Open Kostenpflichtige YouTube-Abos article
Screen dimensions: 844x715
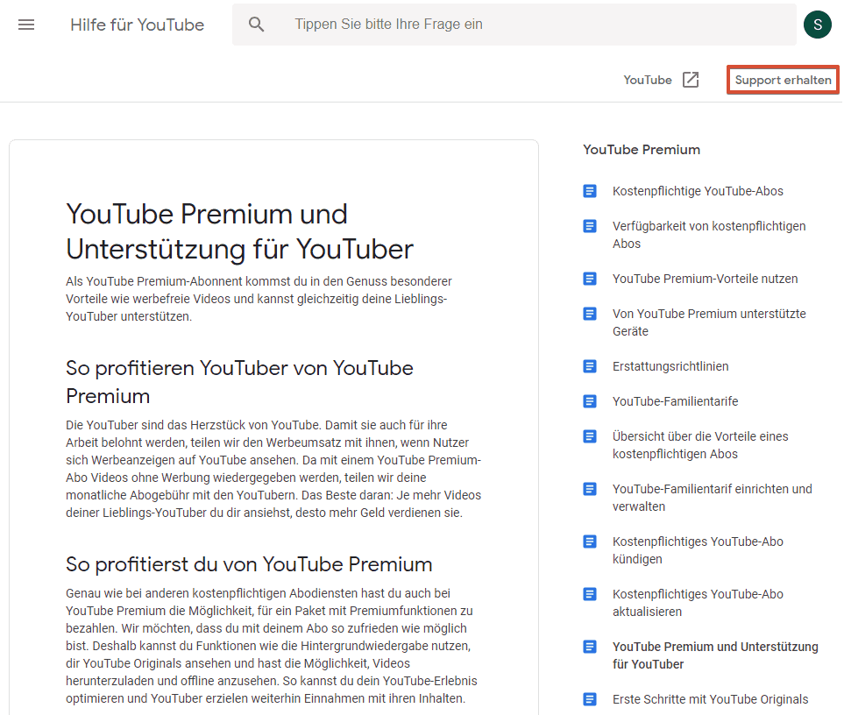click(x=698, y=191)
